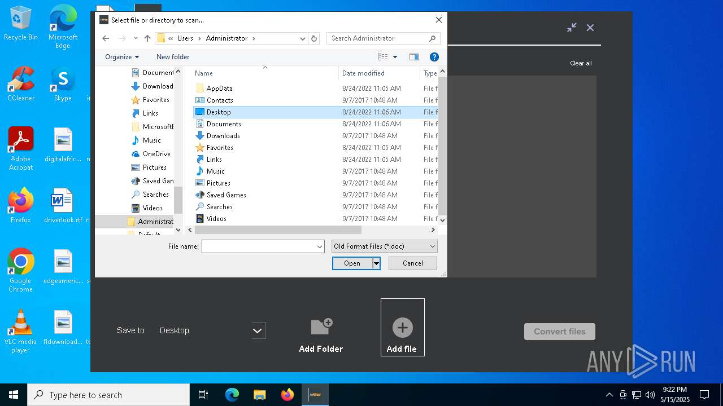Click the Windows Start button

click(14, 395)
